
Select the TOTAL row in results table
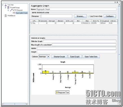[74, 23]
